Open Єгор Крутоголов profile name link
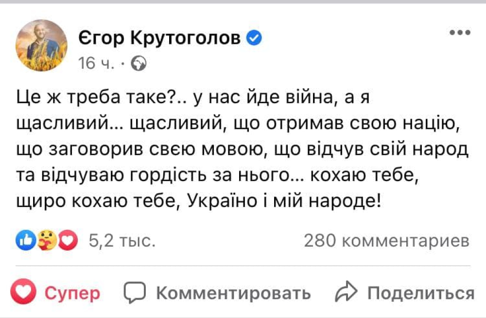 pyautogui.click(x=159, y=38)
